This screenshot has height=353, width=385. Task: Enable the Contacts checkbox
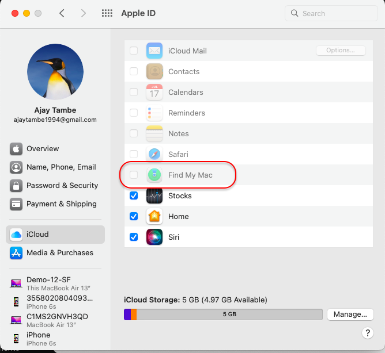[x=134, y=71]
